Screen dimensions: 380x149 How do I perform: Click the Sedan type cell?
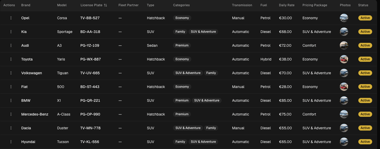coord(152,45)
